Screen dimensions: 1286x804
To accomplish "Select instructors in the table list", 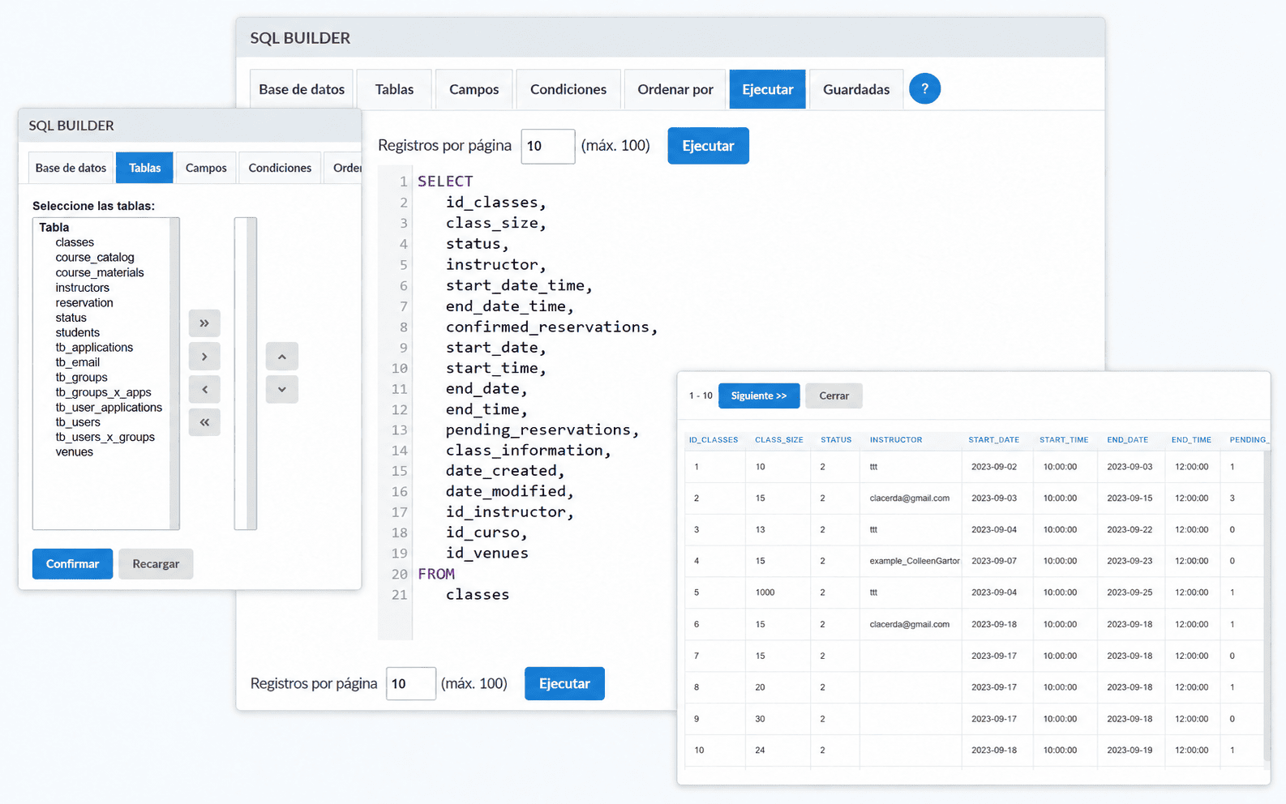I will point(82,288).
